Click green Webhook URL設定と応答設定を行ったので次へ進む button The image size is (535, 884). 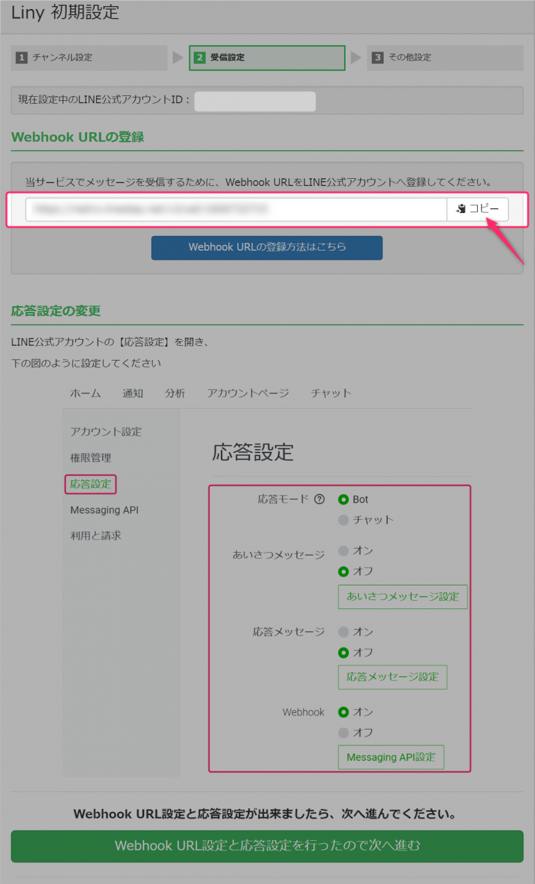267,846
